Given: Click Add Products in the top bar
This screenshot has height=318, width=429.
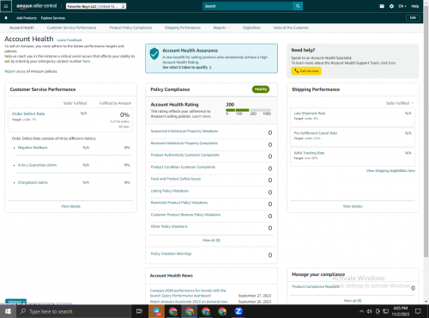Looking at the screenshot, I should coord(27,18).
